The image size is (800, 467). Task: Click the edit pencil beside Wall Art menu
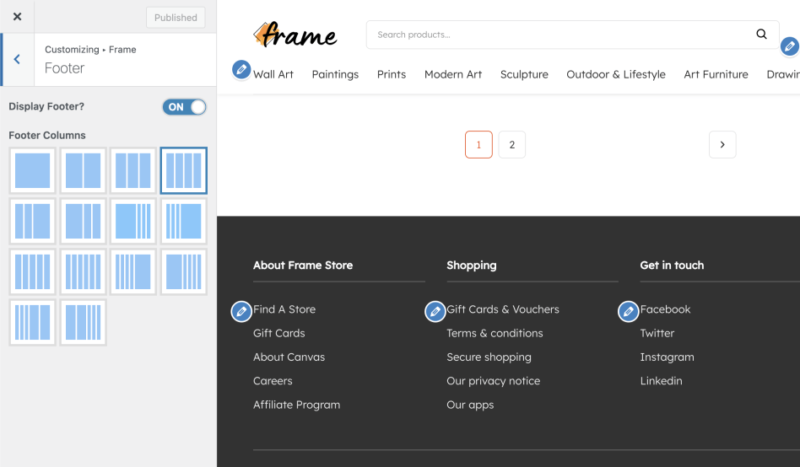pos(241,69)
